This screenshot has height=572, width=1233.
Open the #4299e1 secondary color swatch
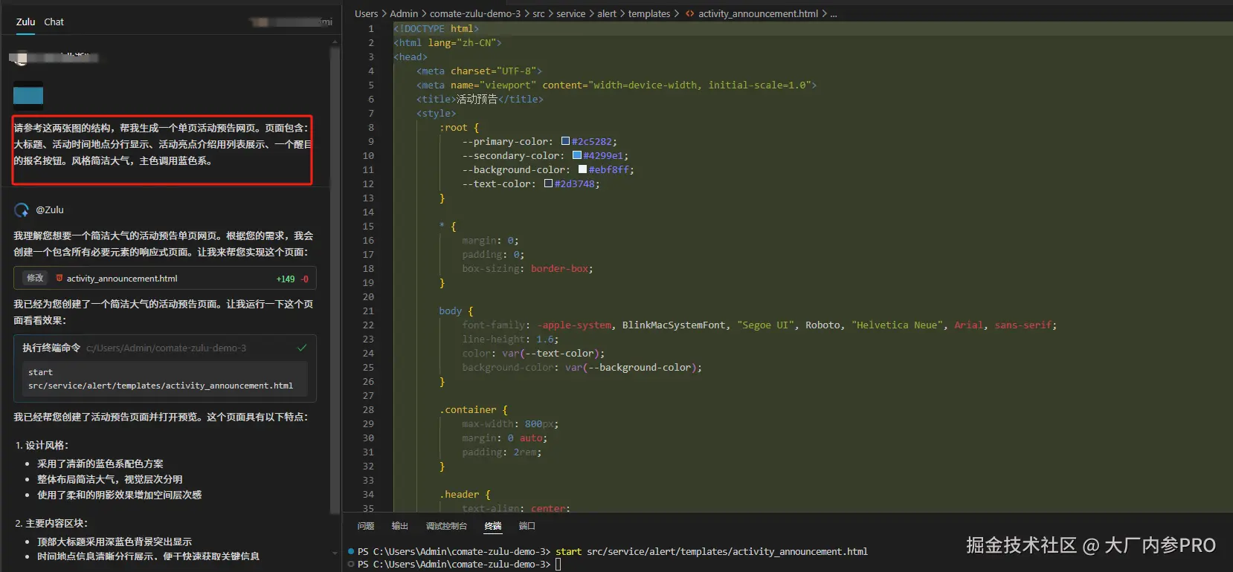(577, 155)
